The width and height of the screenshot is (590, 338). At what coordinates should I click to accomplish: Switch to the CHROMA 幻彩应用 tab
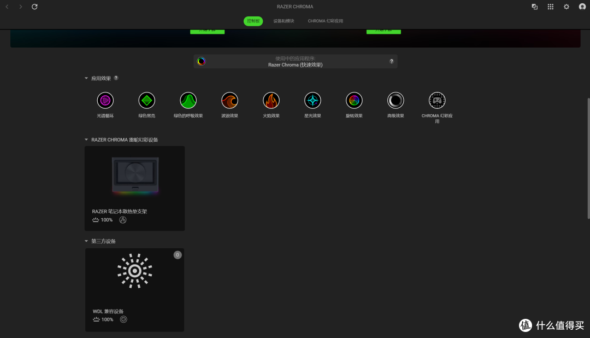click(x=326, y=21)
